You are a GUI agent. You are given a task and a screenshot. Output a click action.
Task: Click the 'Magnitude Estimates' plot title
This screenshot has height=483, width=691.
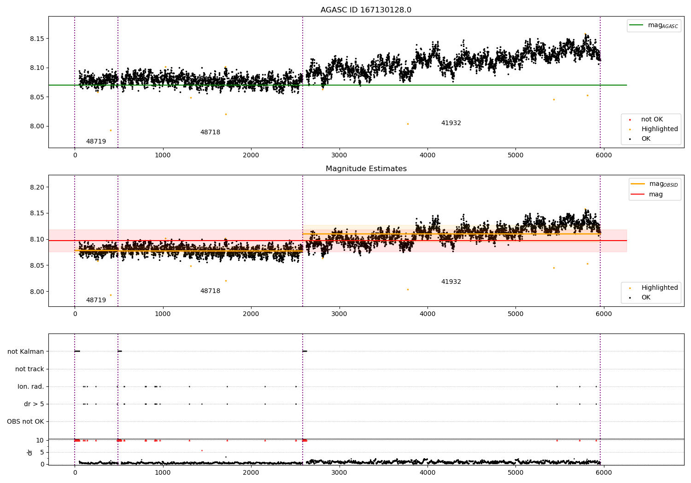tap(366, 169)
